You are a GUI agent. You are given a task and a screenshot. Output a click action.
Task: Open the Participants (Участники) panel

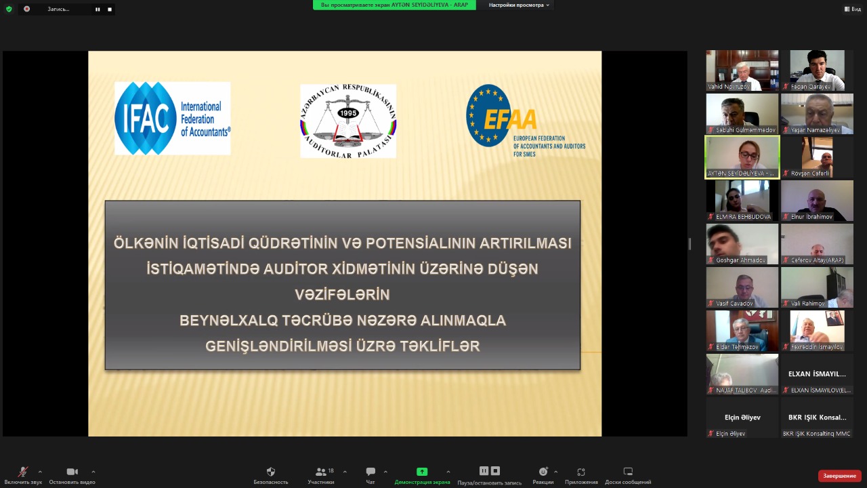pyautogui.click(x=321, y=472)
